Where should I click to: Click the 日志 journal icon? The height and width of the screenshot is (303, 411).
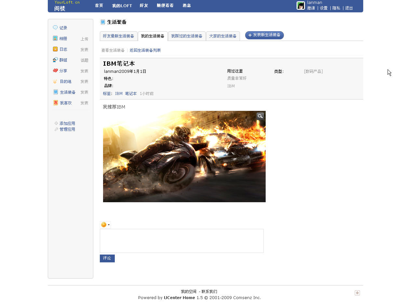point(55,49)
